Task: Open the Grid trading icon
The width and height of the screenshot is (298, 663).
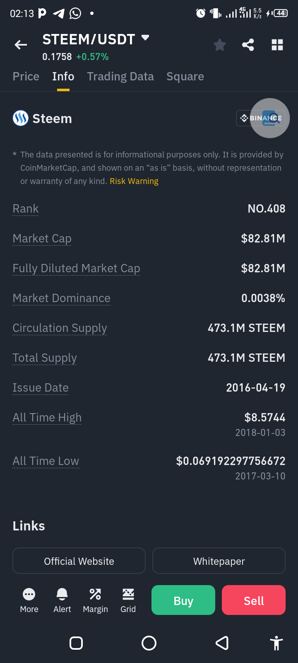Action: pyautogui.click(x=128, y=594)
